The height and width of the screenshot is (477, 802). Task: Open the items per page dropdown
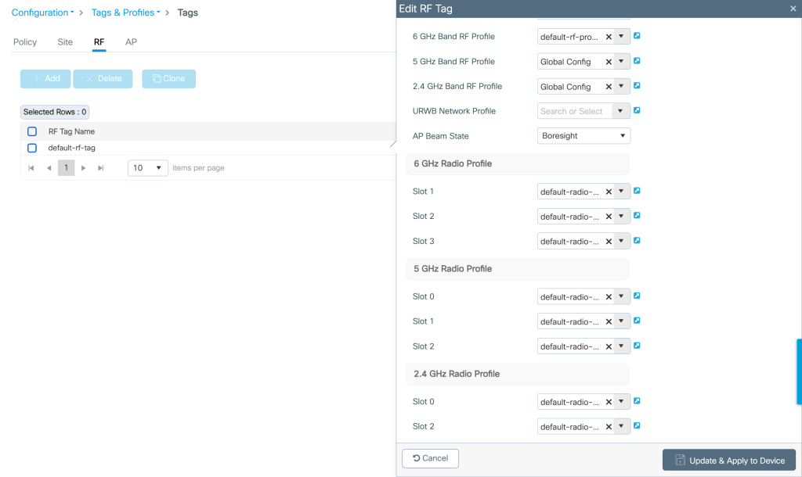148,168
